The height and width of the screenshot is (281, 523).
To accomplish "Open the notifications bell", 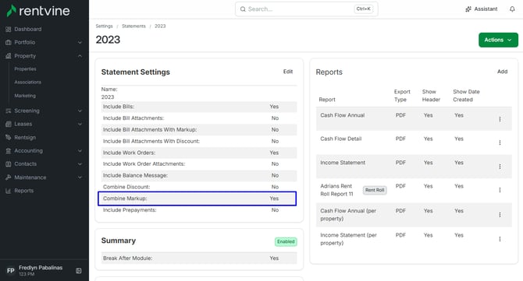I will click(512, 9).
